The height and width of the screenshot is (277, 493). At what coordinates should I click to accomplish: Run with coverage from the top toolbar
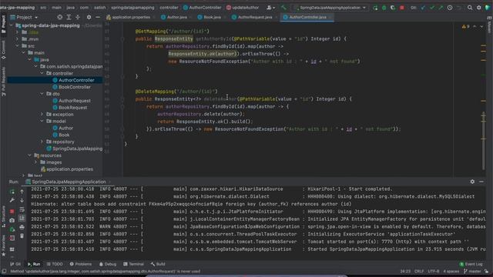tap(393, 8)
